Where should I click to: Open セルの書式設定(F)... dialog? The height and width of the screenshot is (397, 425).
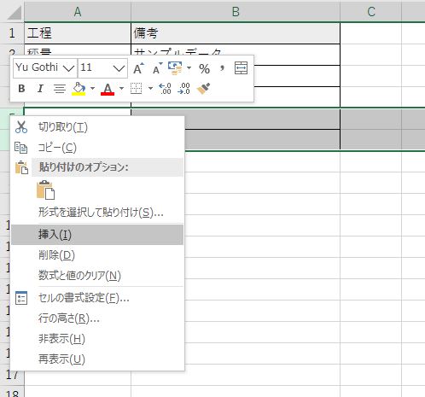pyautogui.click(x=97, y=298)
